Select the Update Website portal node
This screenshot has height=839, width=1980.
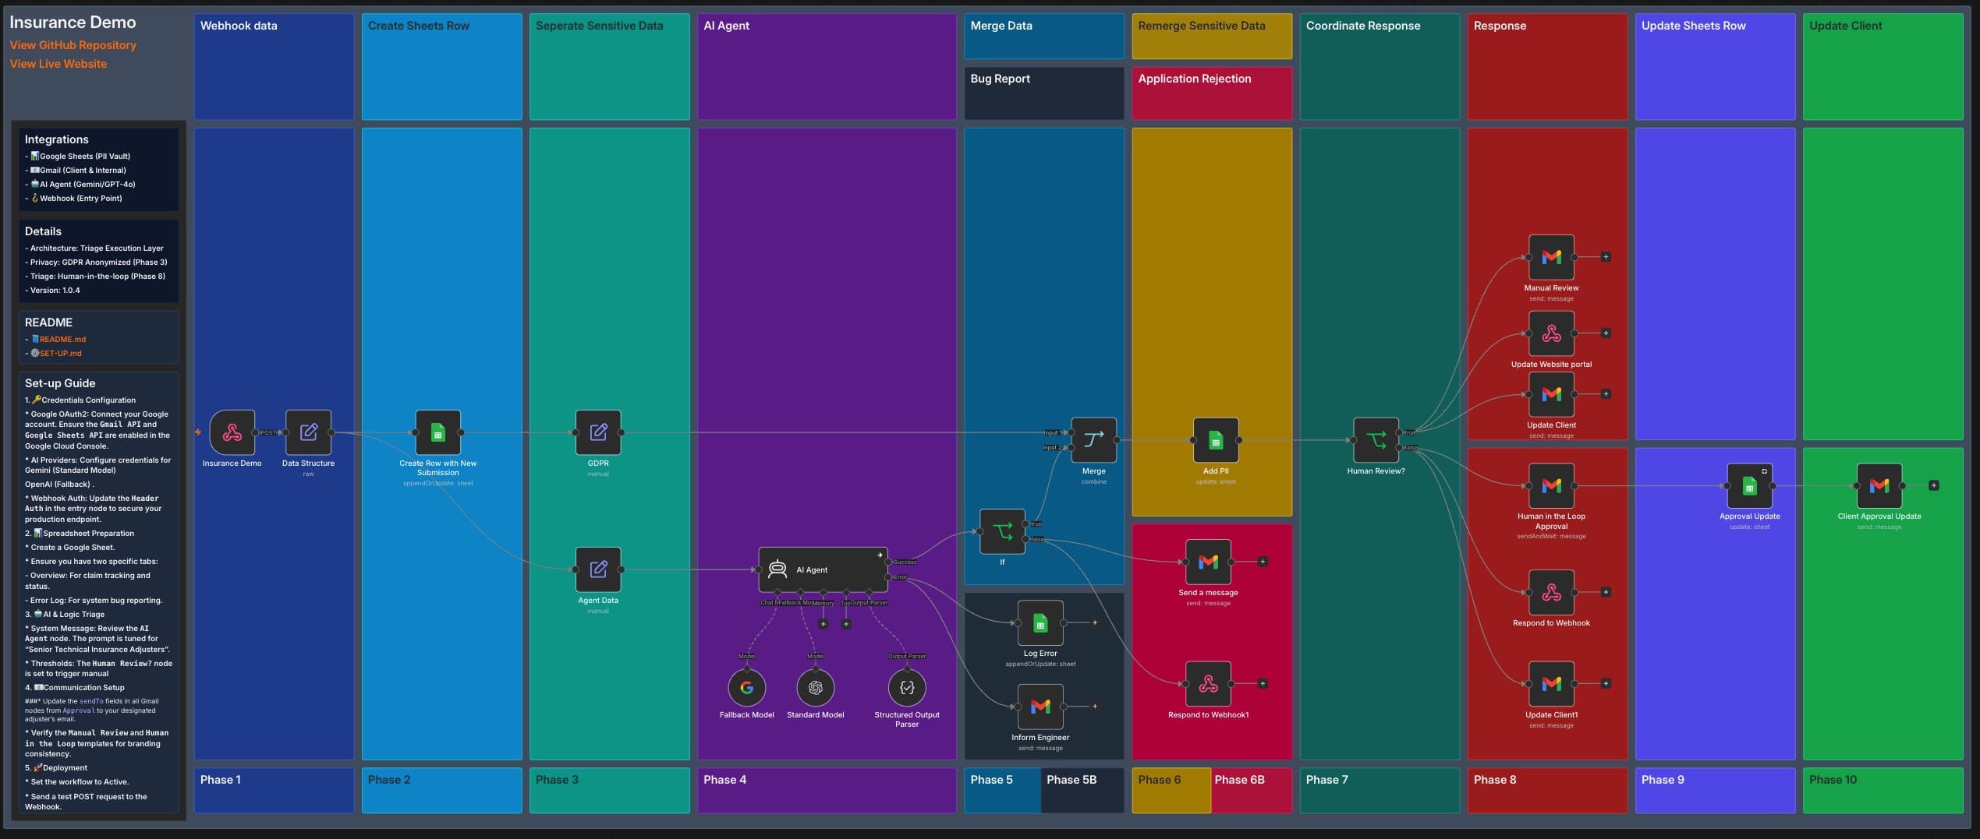tap(1551, 333)
